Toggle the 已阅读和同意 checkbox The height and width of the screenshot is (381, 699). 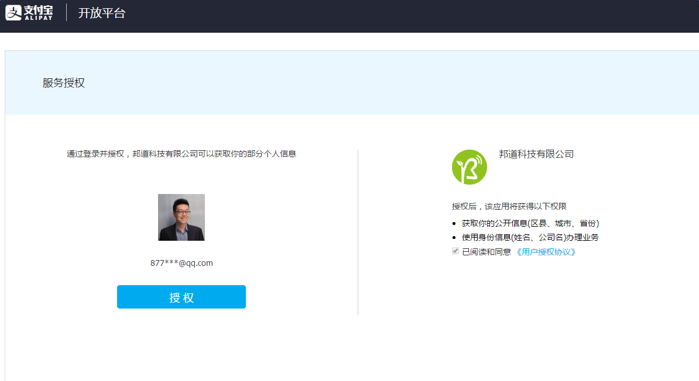[455, 251]
